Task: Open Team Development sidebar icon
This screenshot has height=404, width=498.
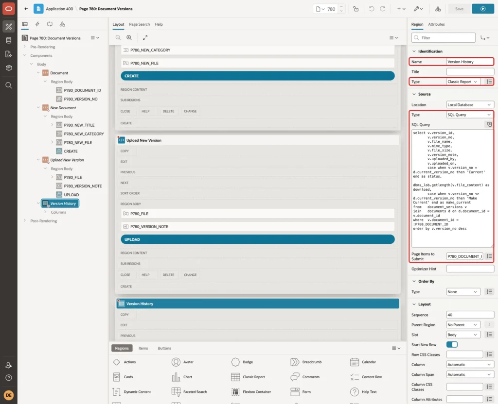Action: 9,54
